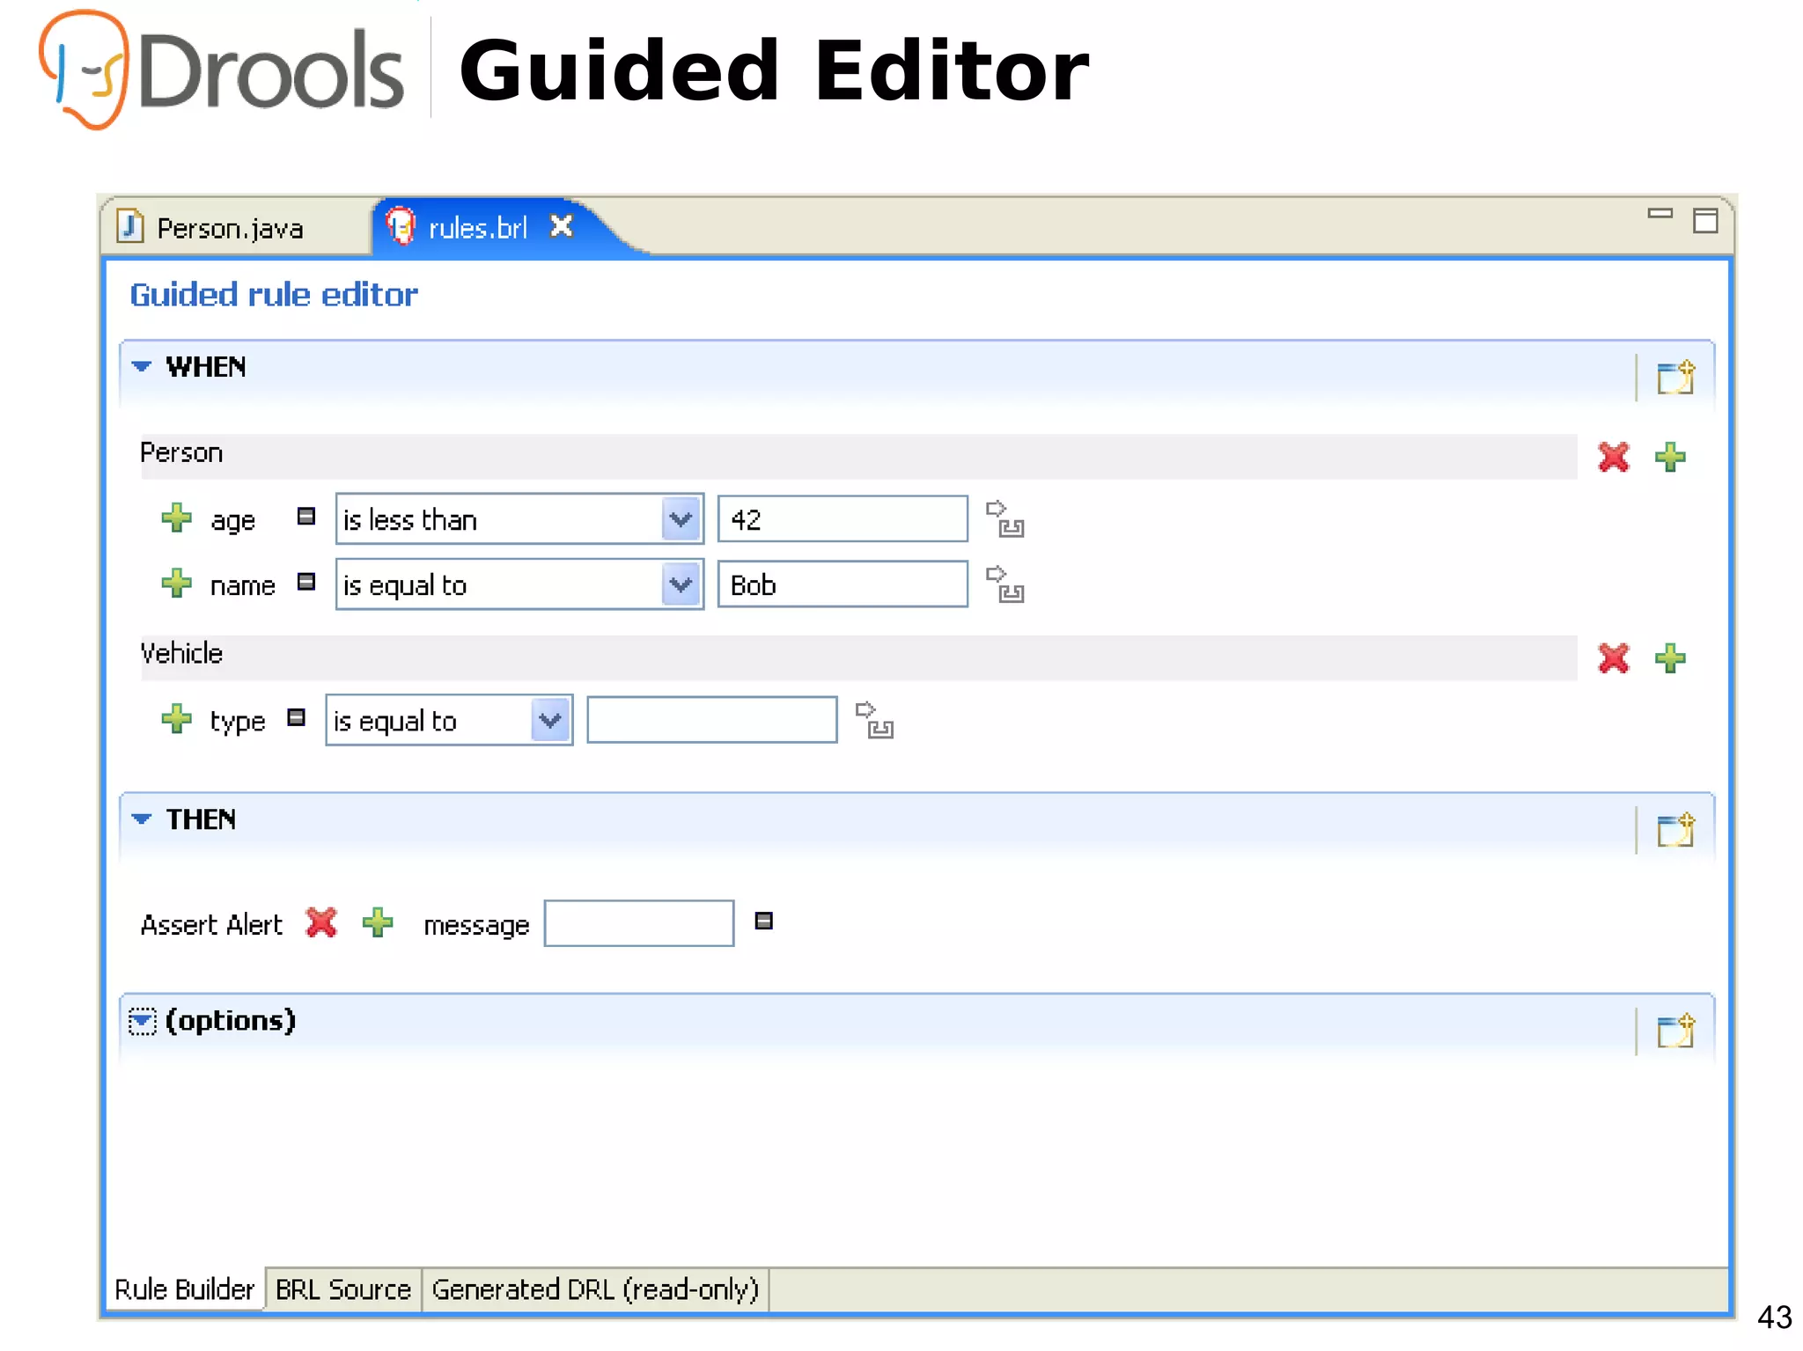Click the 'Assert Alert' action label

[211, 924]
